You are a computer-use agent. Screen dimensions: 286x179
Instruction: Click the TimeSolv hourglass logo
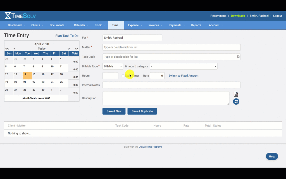[8, 16]
